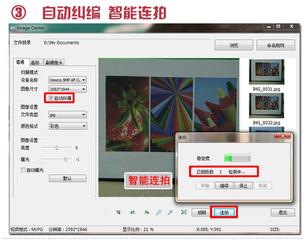Click the 曝光 value -1
307x242 pixels.
pyautogui.click(x=77, y=159)
